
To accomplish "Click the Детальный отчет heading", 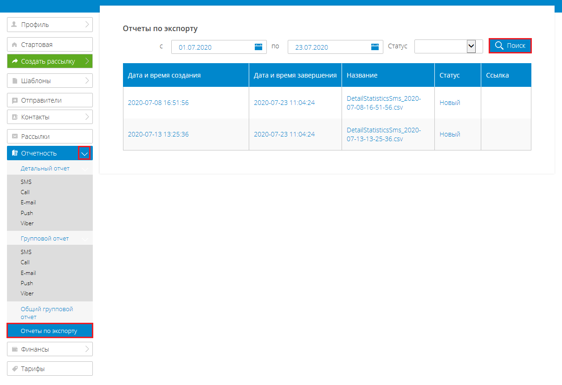I will (45, 169).
